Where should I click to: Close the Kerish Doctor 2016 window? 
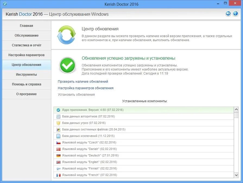pos(235,3)
